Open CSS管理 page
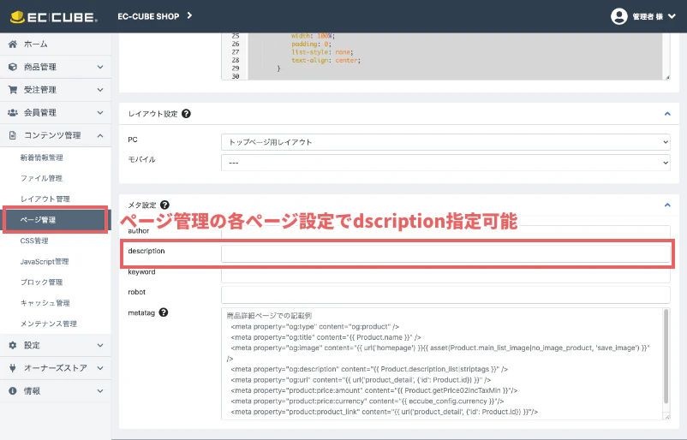Viewport: 687px width, 440px height. click(34, 241)
